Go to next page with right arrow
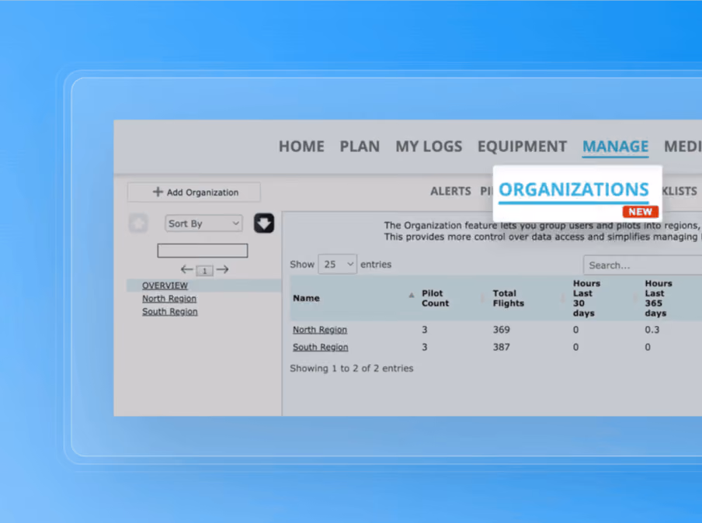702x523 pixels. pos(223,269)
